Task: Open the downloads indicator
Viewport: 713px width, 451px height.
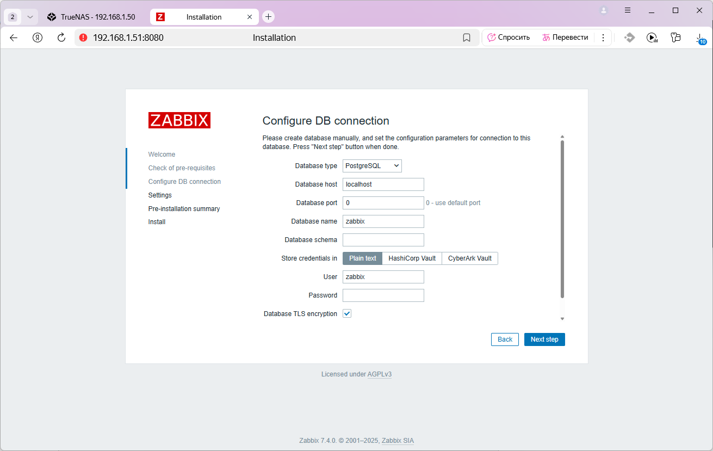Action: (700, 38)
